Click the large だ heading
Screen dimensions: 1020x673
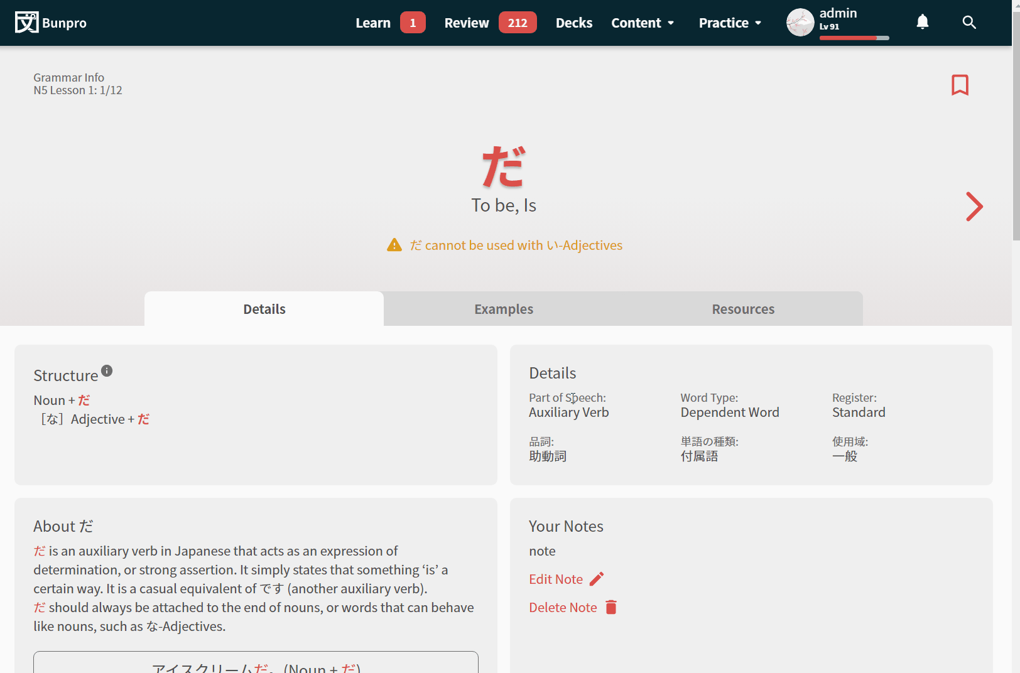coord(503,166)
